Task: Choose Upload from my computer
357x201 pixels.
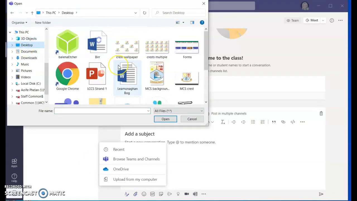Action: pyautogui.click(x=133, y=180)
